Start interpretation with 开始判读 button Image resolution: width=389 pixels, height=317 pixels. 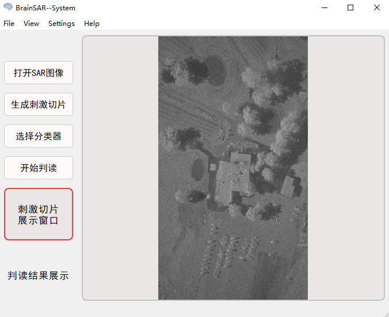point(39,168)
